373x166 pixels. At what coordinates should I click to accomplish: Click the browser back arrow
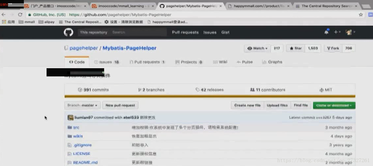click(4, 15)
